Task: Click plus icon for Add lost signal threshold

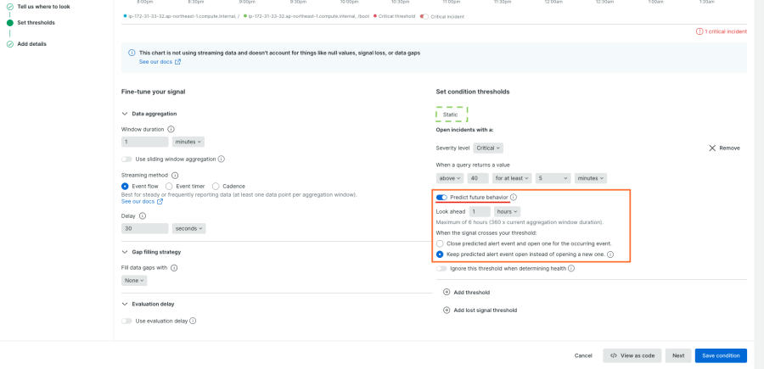Action: coord(447,310)
